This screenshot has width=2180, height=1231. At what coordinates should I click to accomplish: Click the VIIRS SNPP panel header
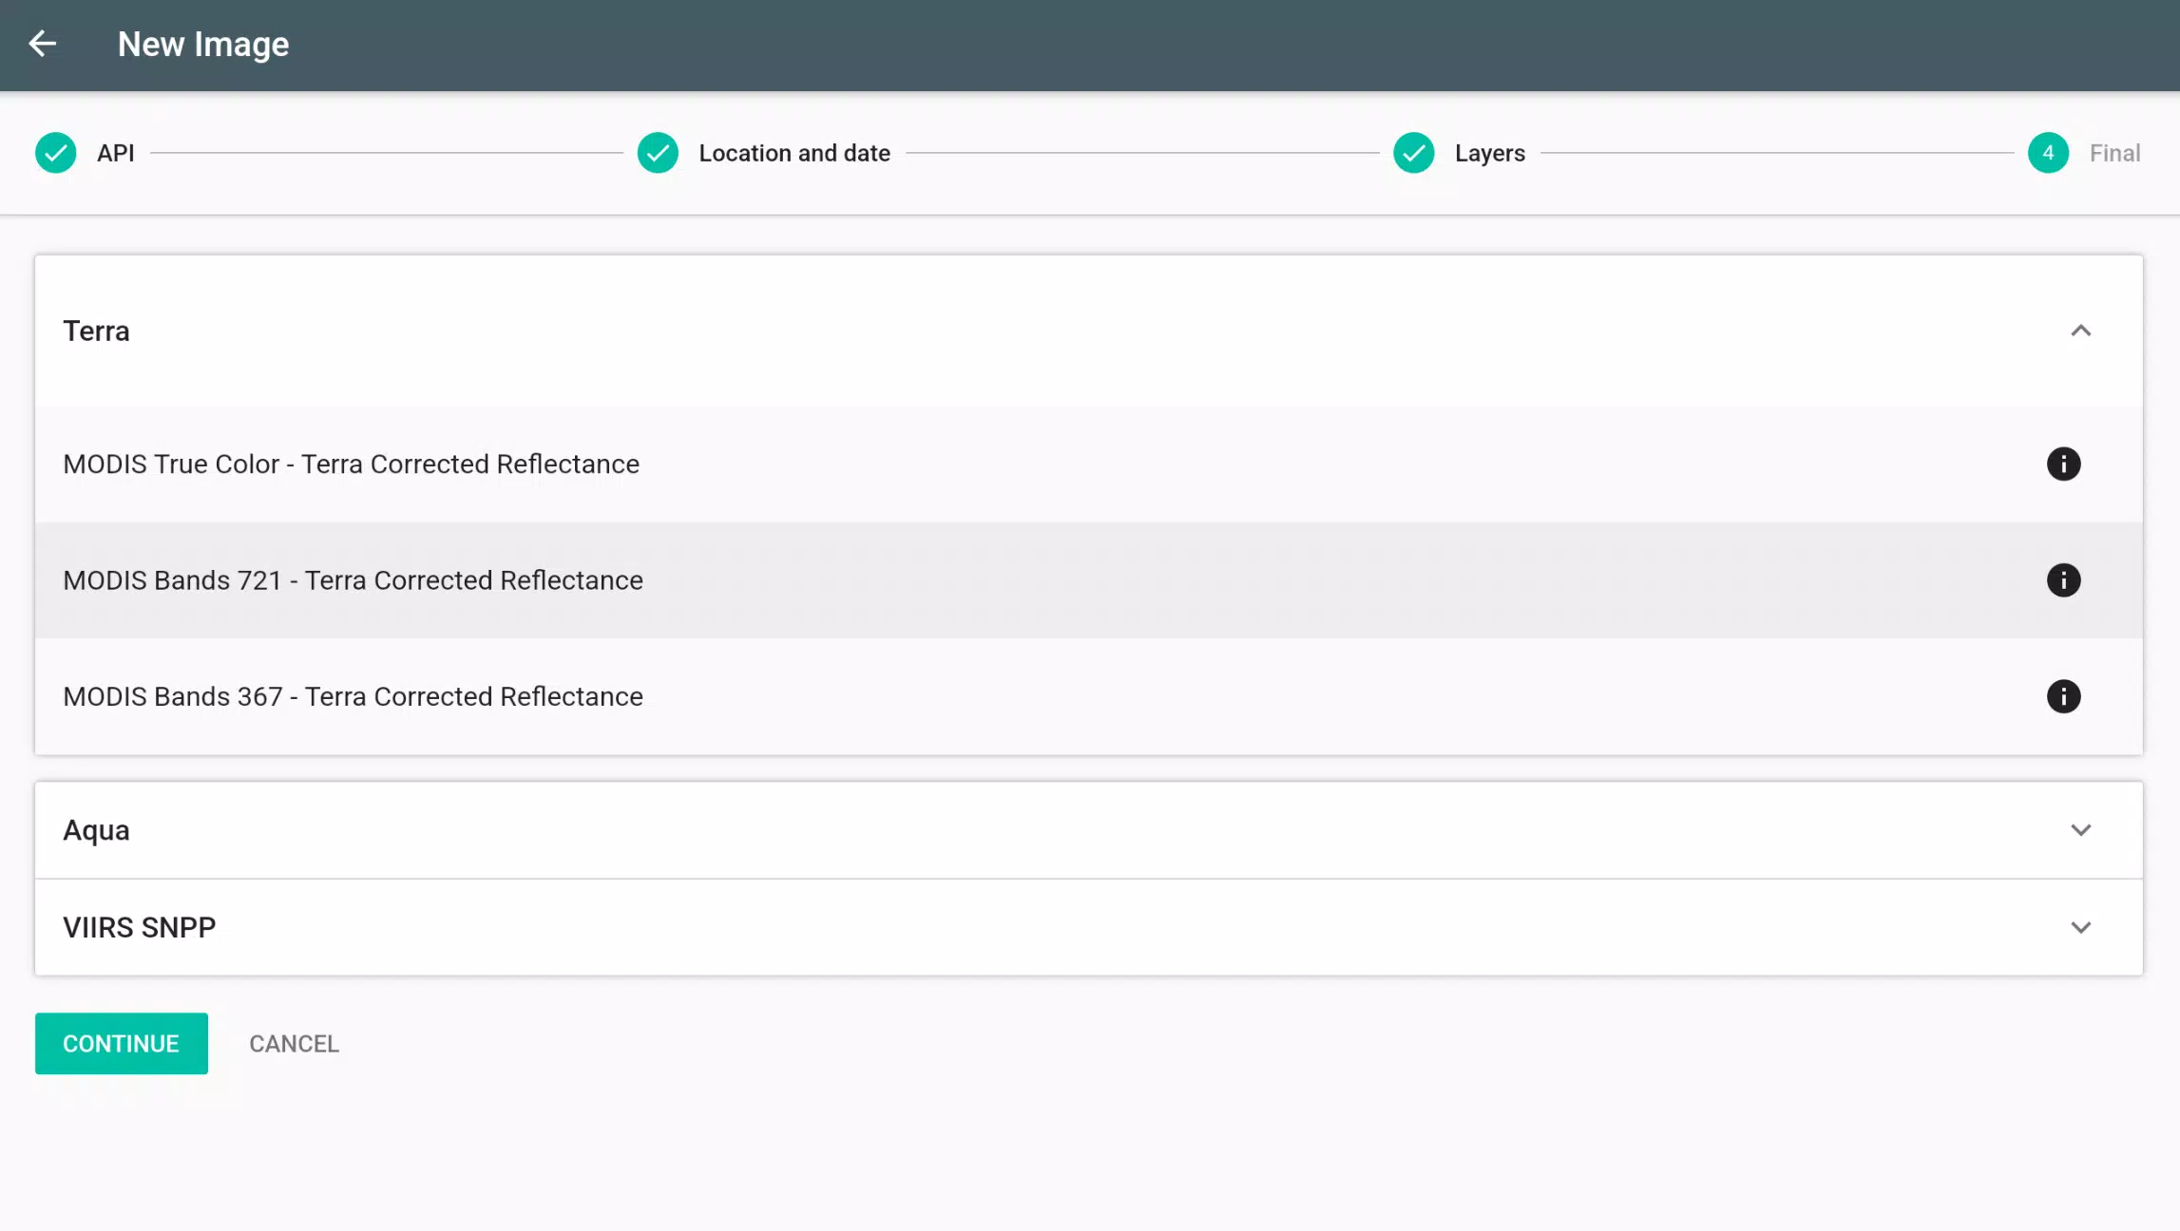tap(1089, 927)
